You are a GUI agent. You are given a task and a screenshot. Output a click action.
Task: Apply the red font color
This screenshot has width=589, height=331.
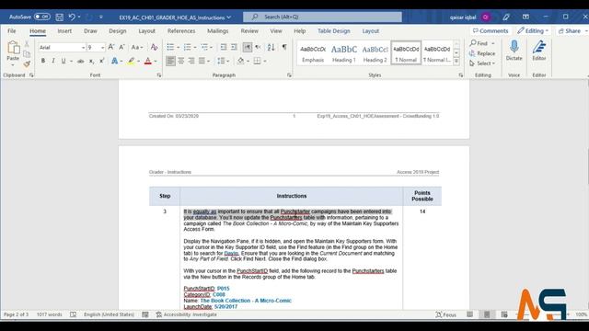point(148,61)
